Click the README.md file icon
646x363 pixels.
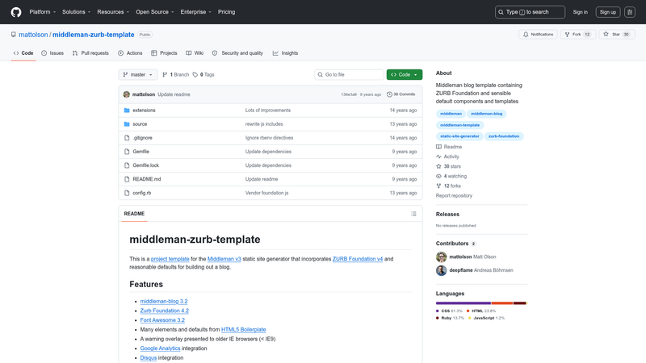pos(127,179)
